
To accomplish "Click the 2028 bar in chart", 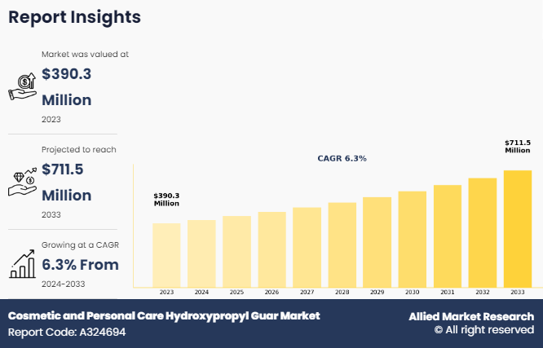I will pos(342,244).
